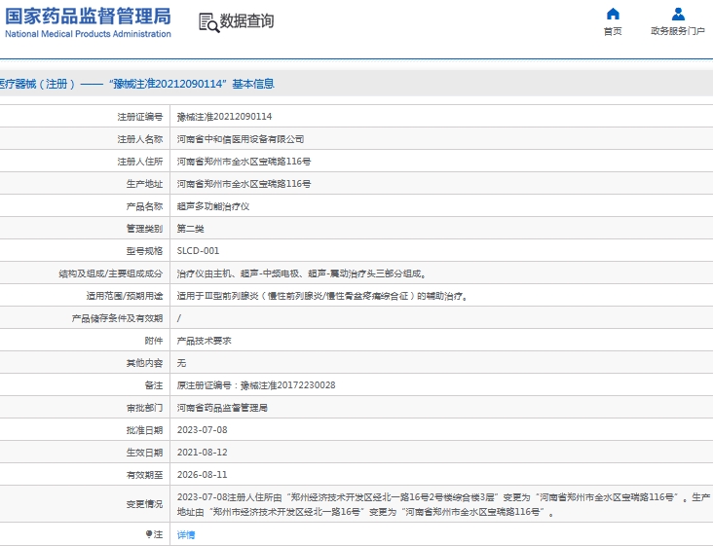
Task: Click the 备注 label
Action: pos(154,385)
